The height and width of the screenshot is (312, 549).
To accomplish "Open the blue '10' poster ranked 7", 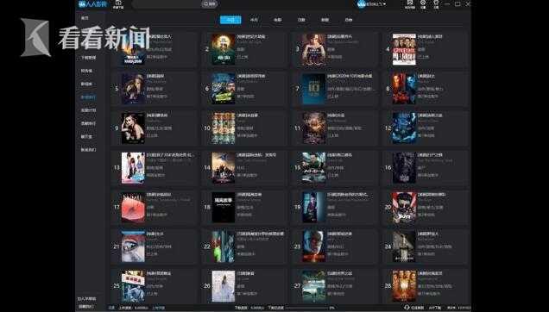I will (x=313, y=89).
